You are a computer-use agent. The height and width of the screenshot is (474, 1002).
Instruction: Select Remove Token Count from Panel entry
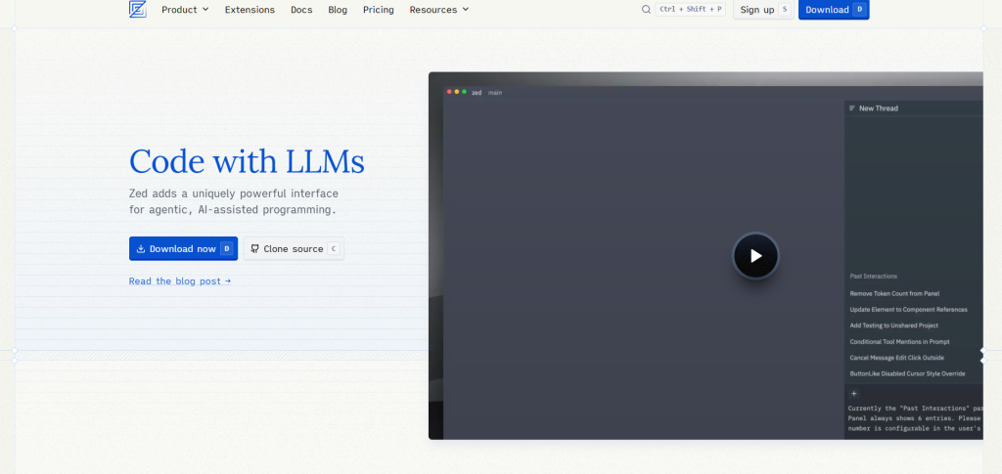pyautogui.click(x=894, y=293)
